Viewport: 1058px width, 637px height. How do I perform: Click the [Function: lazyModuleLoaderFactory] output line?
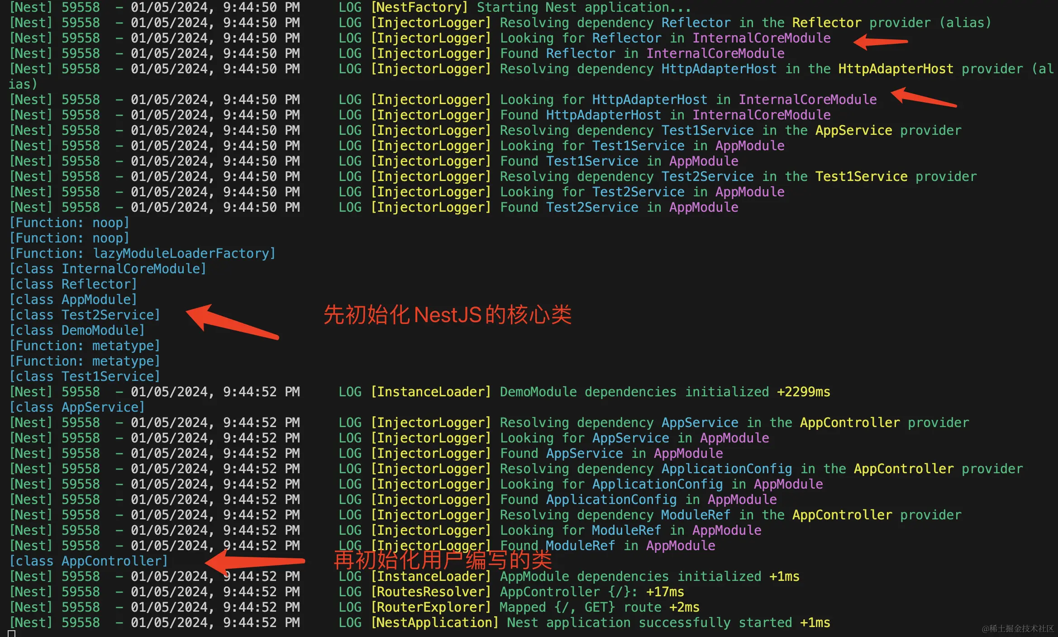click(x=142, y=253)
